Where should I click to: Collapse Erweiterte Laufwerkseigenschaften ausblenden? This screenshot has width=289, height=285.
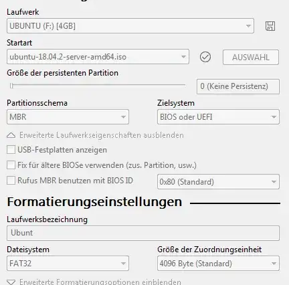102,135
